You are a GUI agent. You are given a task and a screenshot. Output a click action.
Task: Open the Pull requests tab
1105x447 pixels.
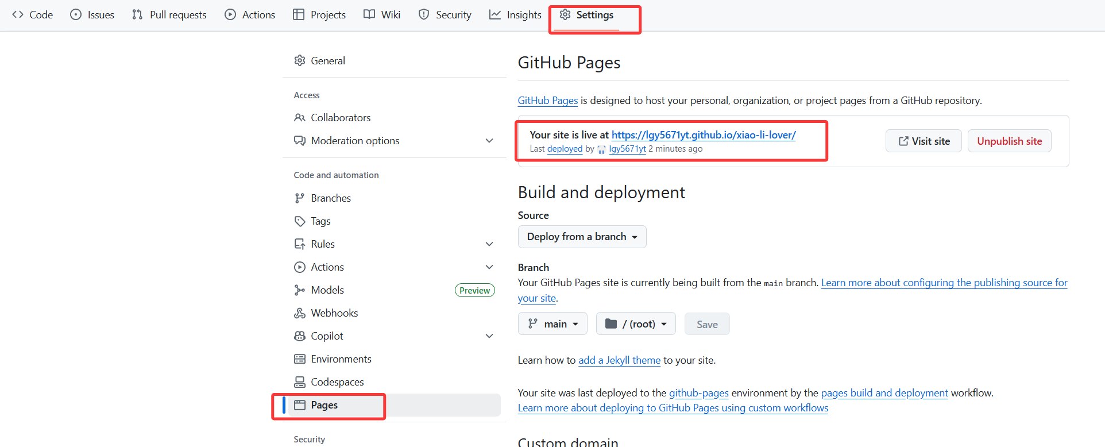click(169, 15)
